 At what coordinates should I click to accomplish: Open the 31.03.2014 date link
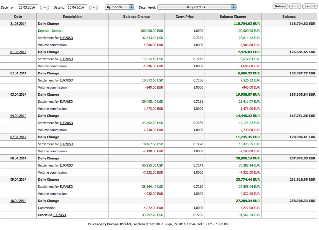[x=18, y=24]
